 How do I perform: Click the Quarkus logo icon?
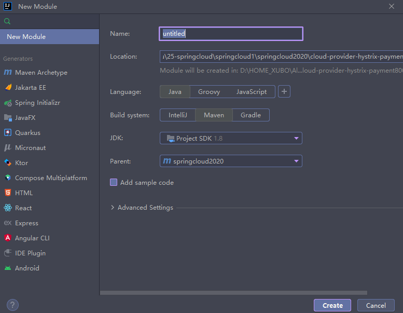[8, 133]
